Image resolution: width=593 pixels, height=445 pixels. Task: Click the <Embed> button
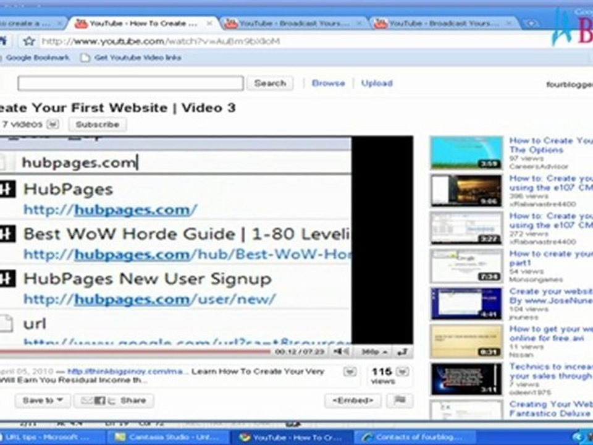pos(353,400)
